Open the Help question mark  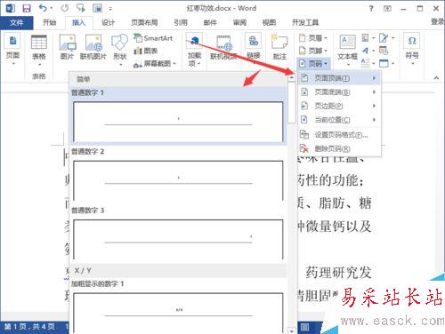click(x=371, y=8)
